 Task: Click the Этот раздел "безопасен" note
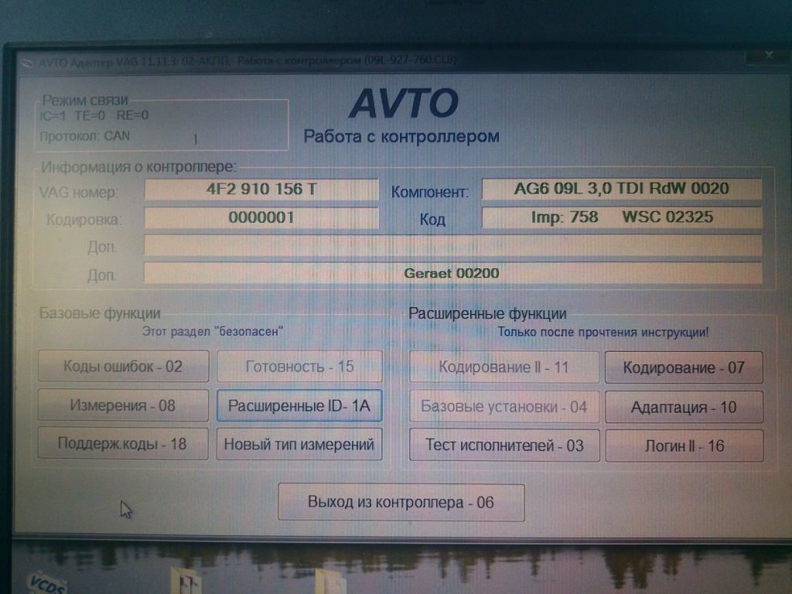click(x=212, y=331)
